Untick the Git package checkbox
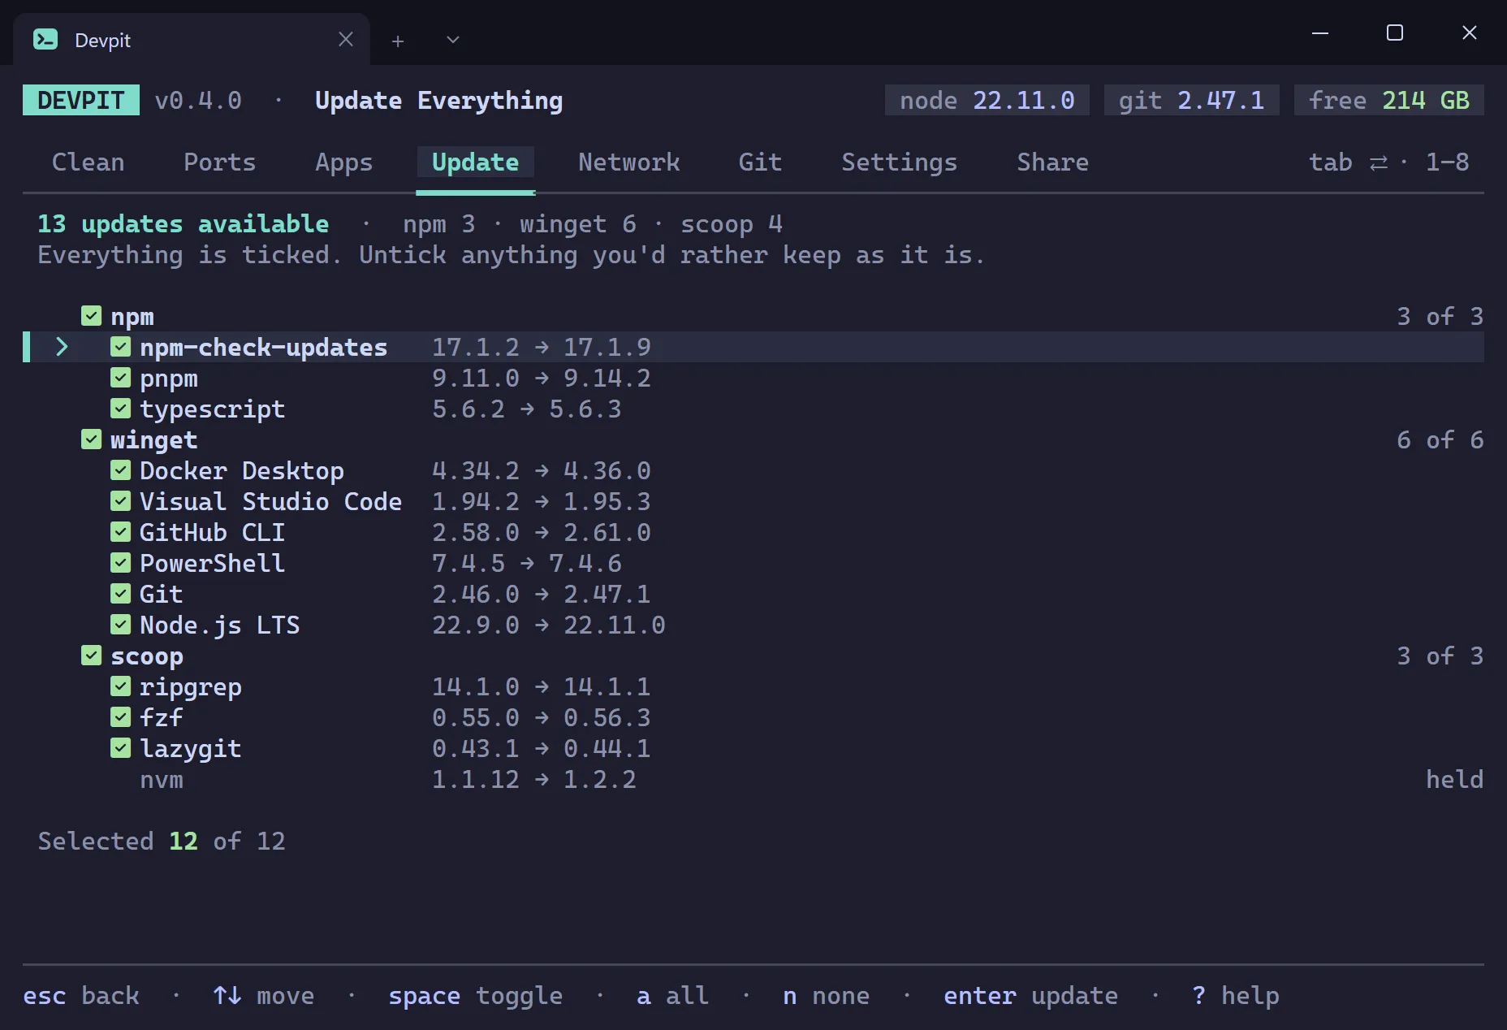 [121, 594]
